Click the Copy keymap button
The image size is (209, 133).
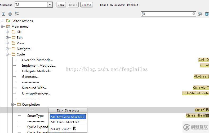[x=61, y=5]
